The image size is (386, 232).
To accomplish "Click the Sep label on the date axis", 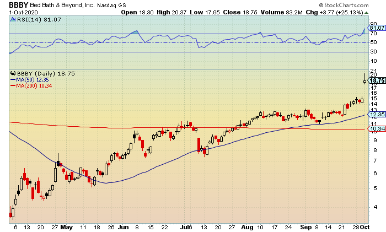I will pyautogui.click(x=306, y=227).
